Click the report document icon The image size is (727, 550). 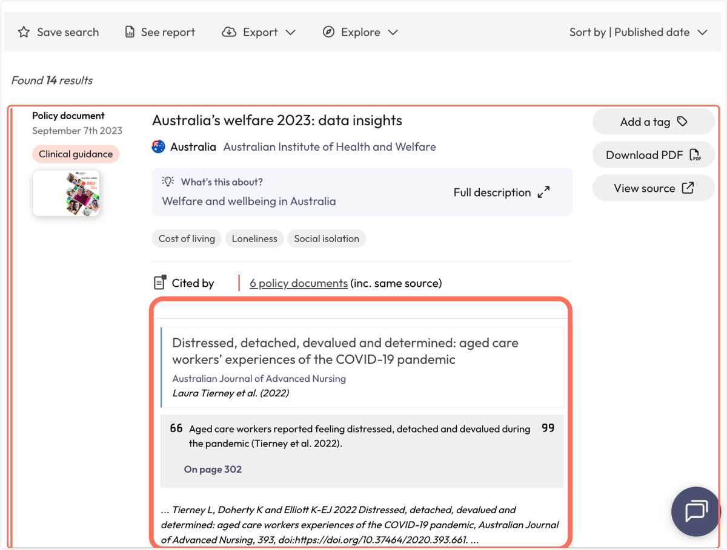(130, 32)
